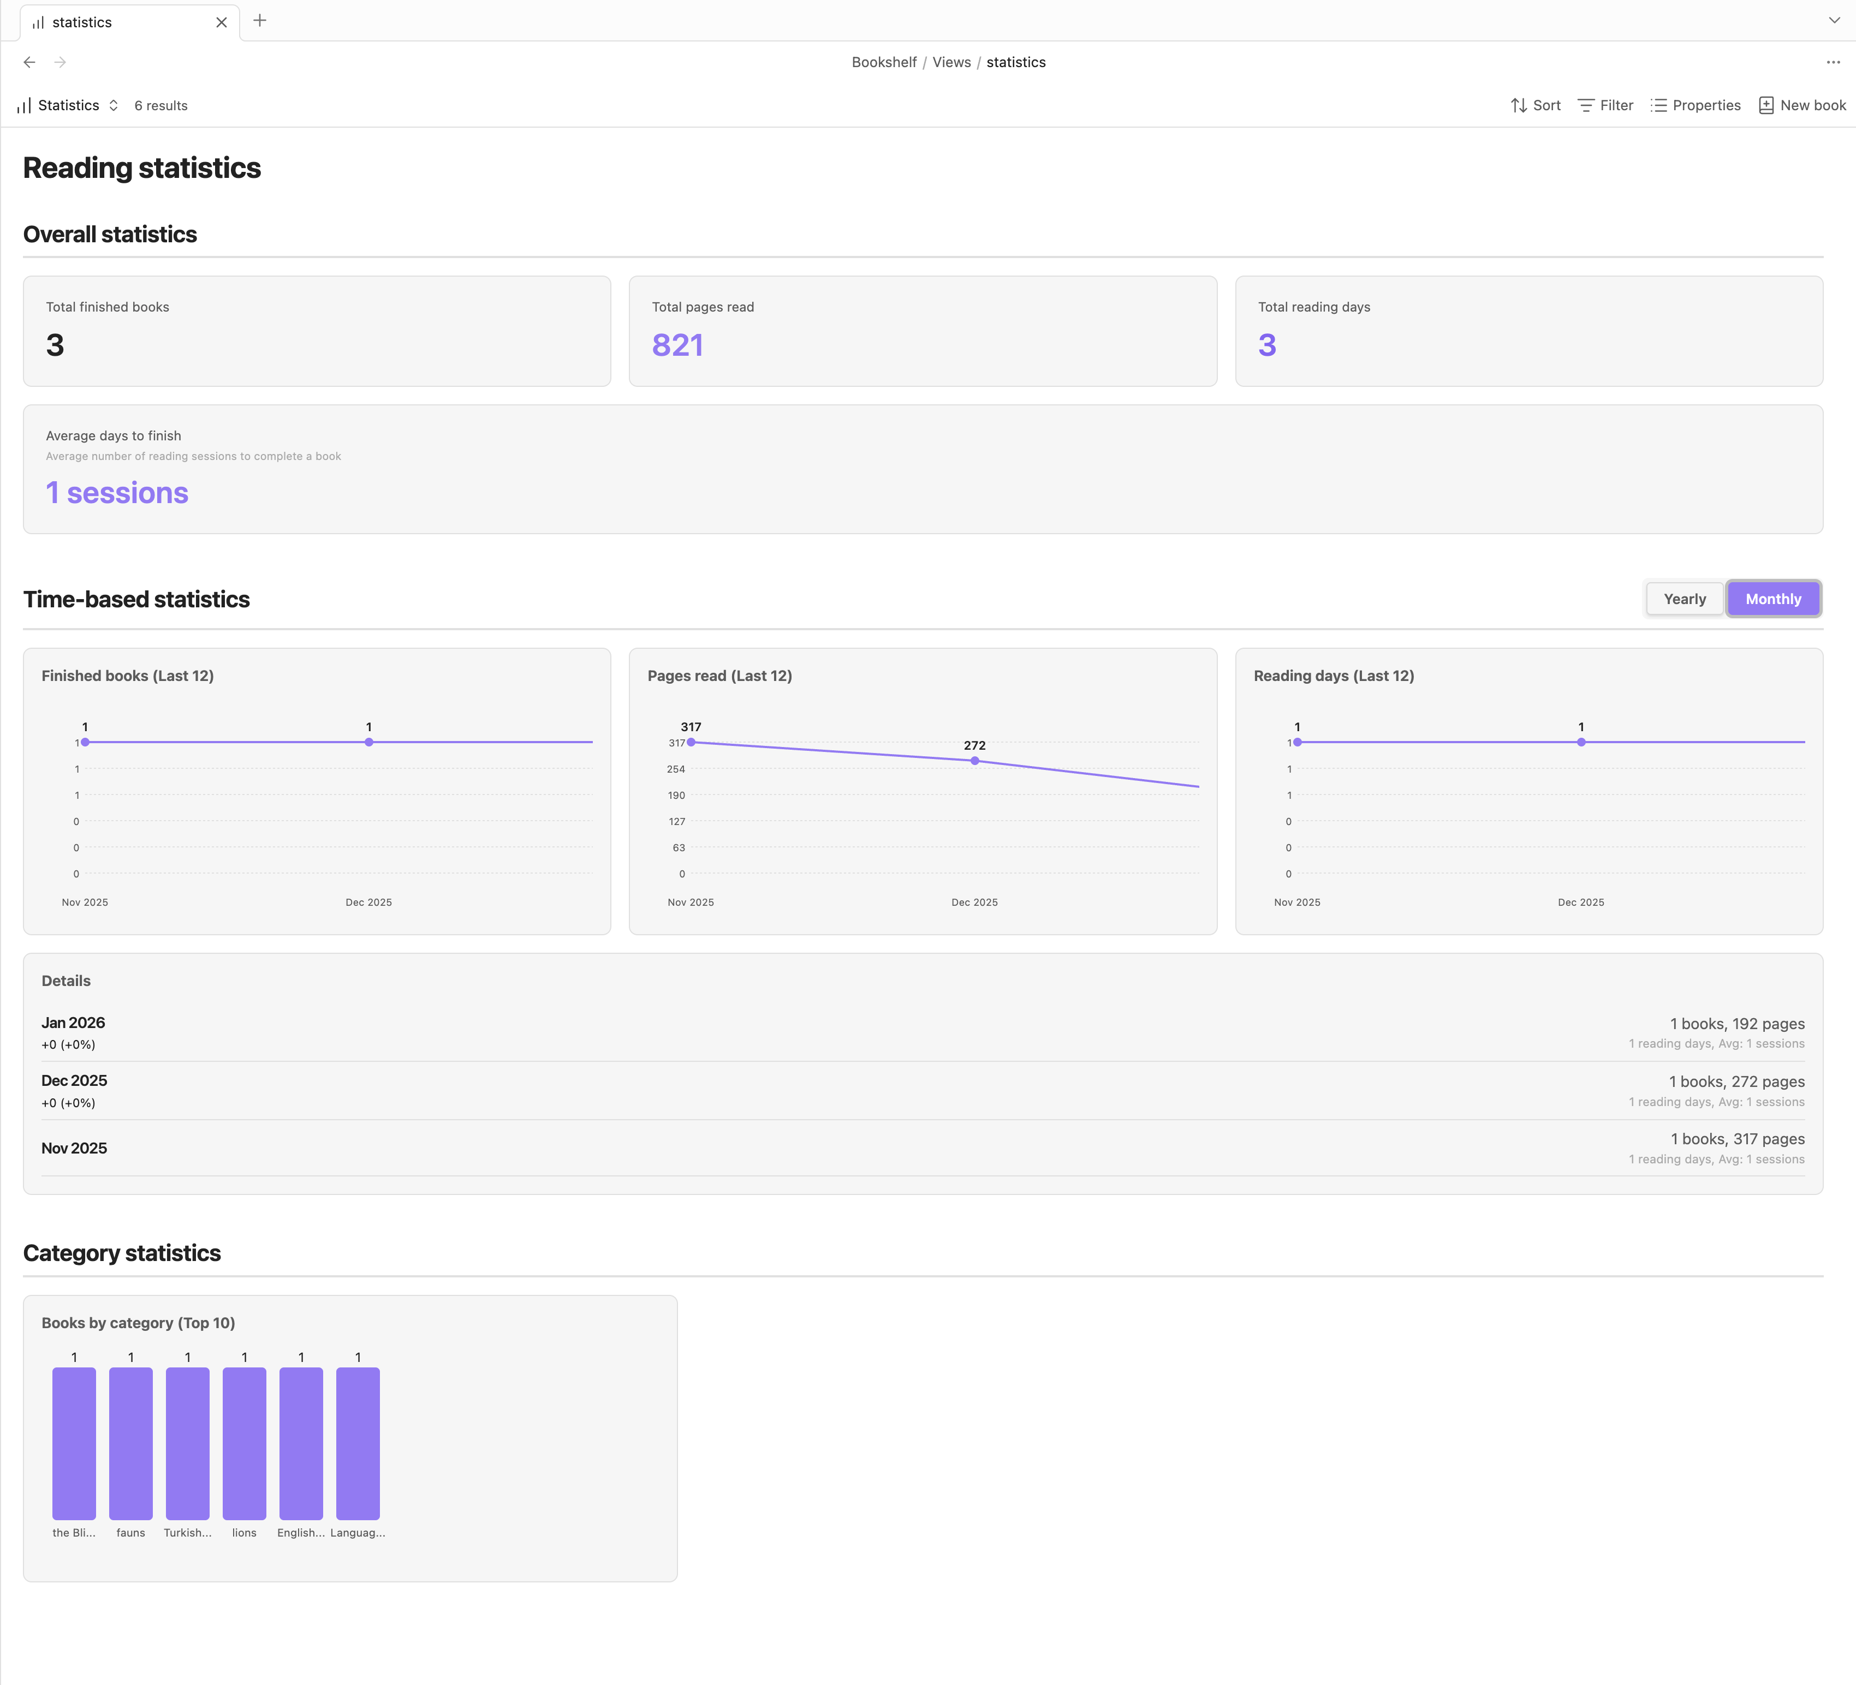Expand the tab list chevron at top right
The height and width of the screenshot is (1685, 1856).
(x=1834, y=20)
